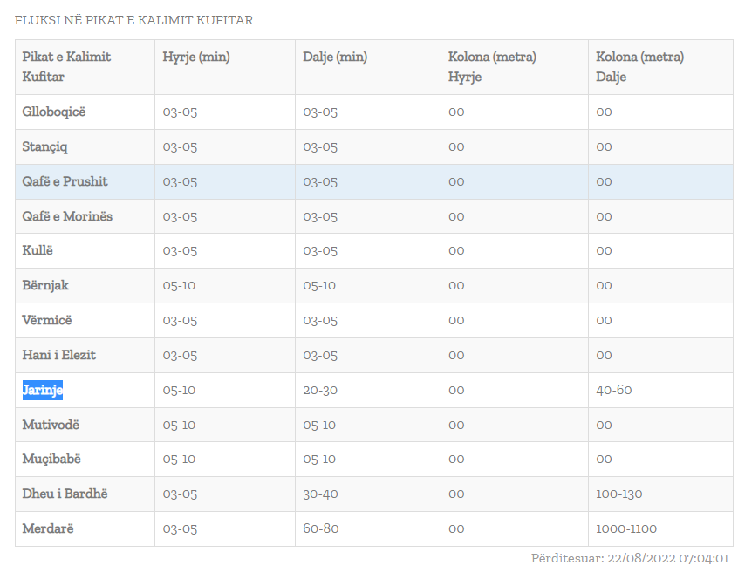The height and width of the screenshot is (572, 738).
Task: Select the Mutivodë row label
Action: pyautogui.click(x=51, y=425)
